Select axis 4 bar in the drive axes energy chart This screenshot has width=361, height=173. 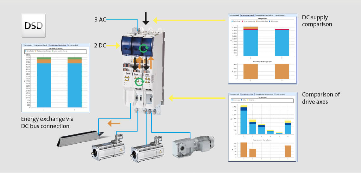click(270, 132)
